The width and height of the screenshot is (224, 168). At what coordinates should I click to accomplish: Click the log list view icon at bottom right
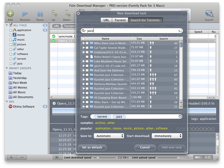coord(208,157)
